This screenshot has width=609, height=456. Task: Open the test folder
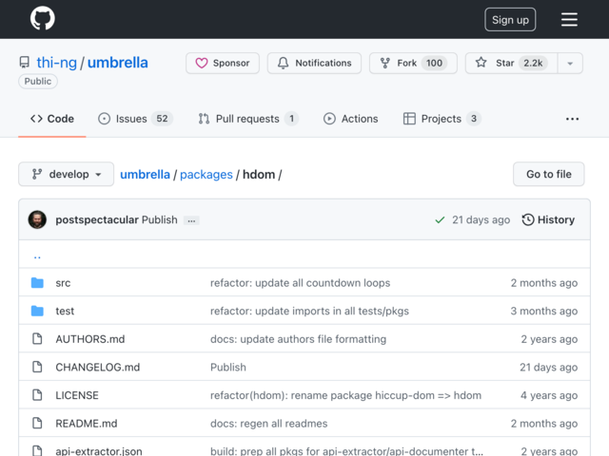[65, 311]
